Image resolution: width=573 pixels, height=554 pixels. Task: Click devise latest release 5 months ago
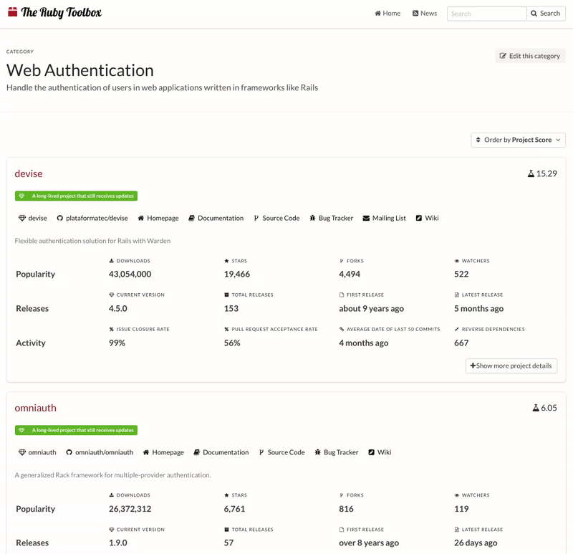click(478, 309)
